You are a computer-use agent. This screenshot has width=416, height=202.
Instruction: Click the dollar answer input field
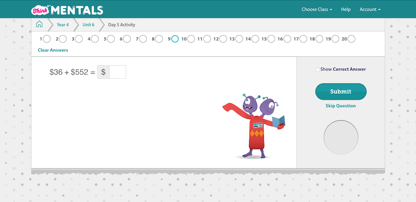pos(117,72)
